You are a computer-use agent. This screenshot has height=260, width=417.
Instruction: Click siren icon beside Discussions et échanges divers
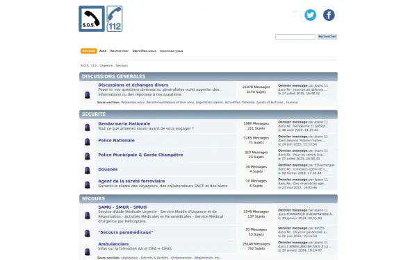point(88,95)
